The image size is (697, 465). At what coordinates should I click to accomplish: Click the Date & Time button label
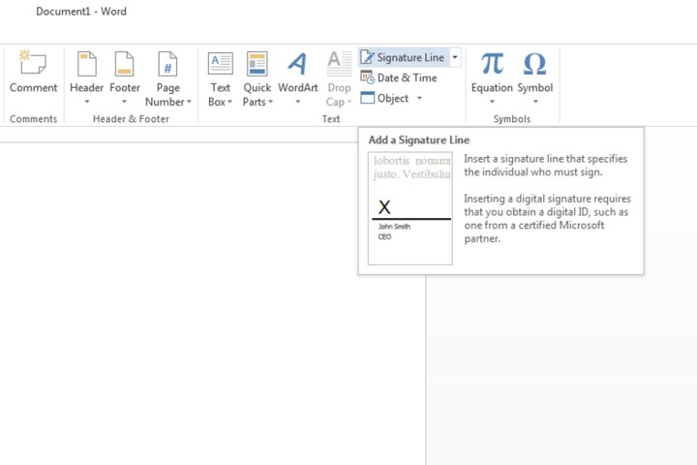click(407, 77)
